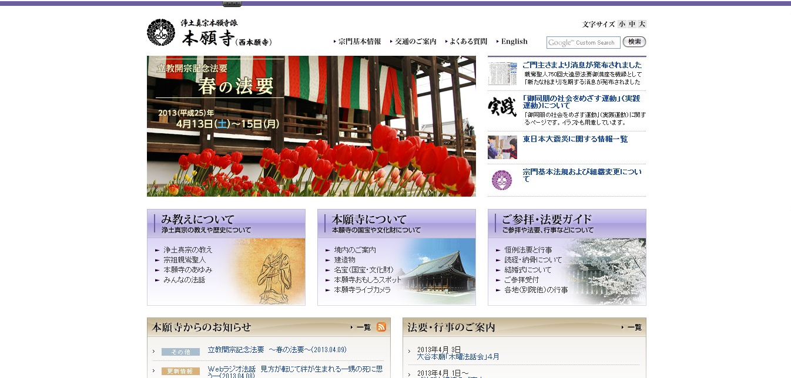
Task: Open みんなの法話 link
Action: [185, 280]
